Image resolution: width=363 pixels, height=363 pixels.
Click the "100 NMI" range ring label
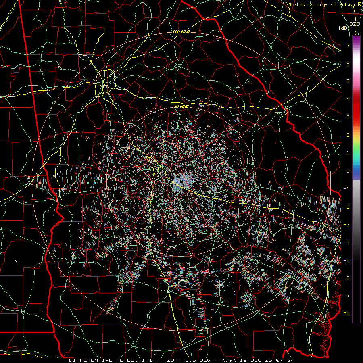181,32
